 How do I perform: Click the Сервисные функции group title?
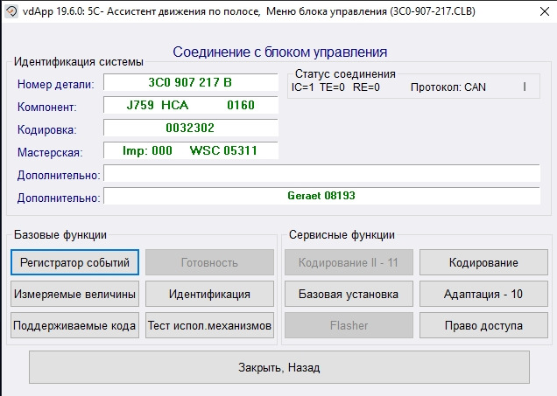click(x=342, y=234)
